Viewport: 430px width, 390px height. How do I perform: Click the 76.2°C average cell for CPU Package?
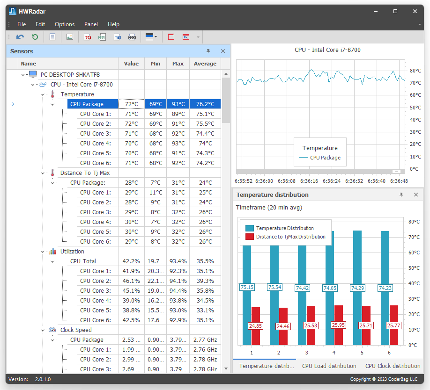tap(205, 104)
